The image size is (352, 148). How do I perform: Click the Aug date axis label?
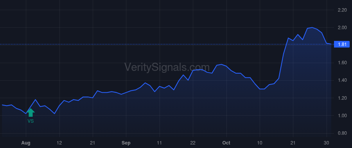26,143
